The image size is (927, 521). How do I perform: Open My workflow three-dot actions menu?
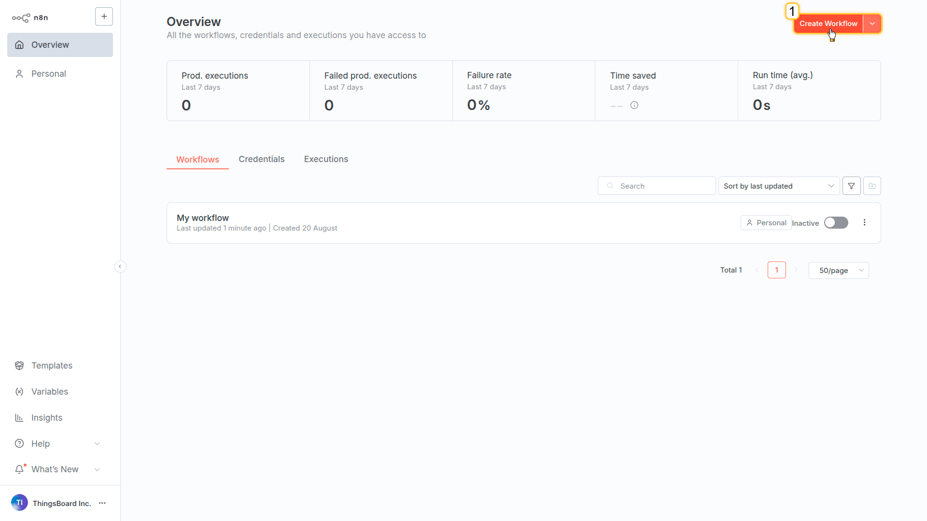point(864,222)
